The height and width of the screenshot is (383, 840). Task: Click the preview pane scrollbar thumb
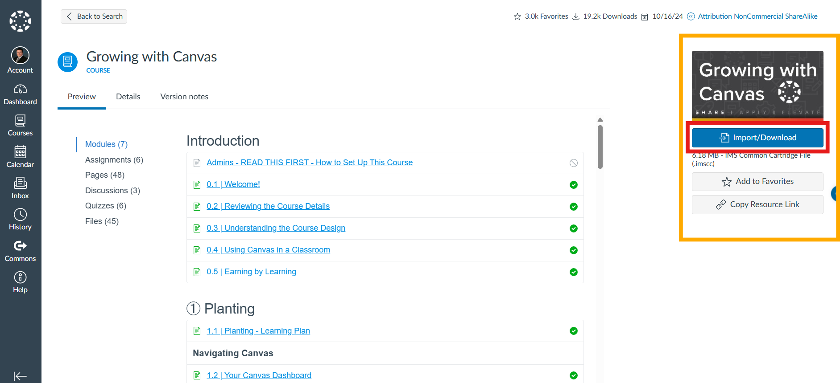[600, 147]
